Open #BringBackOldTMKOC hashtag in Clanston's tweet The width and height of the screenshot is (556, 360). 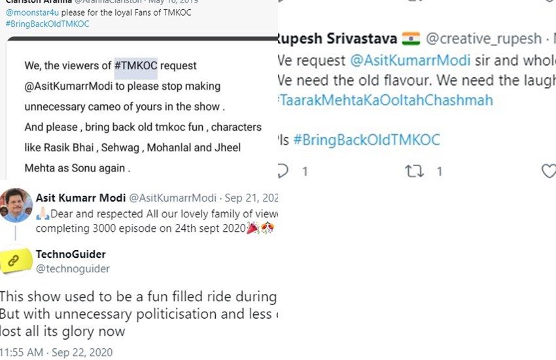click(x=48, y=24)
